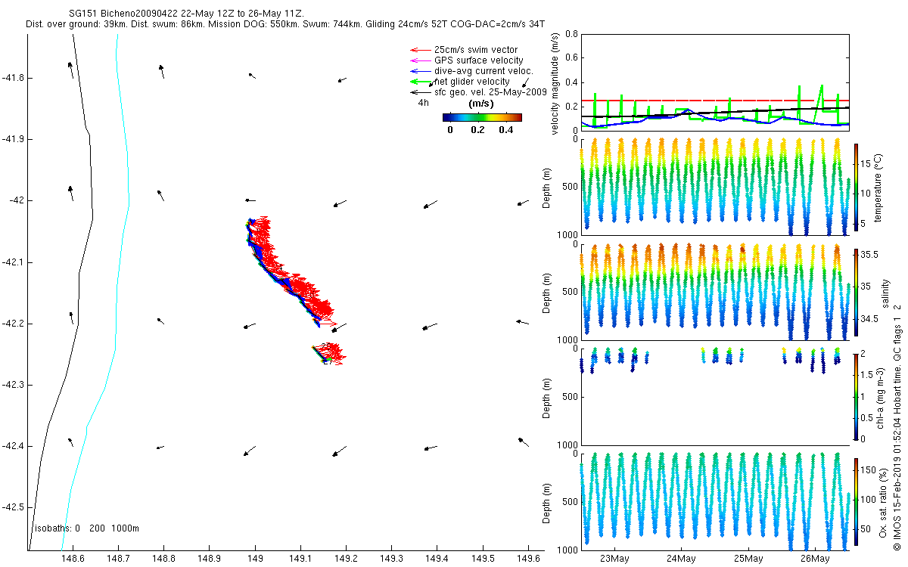Click the salinity colorbar
The width and height of the screenshot is (908, 567).
pos(857,291)
